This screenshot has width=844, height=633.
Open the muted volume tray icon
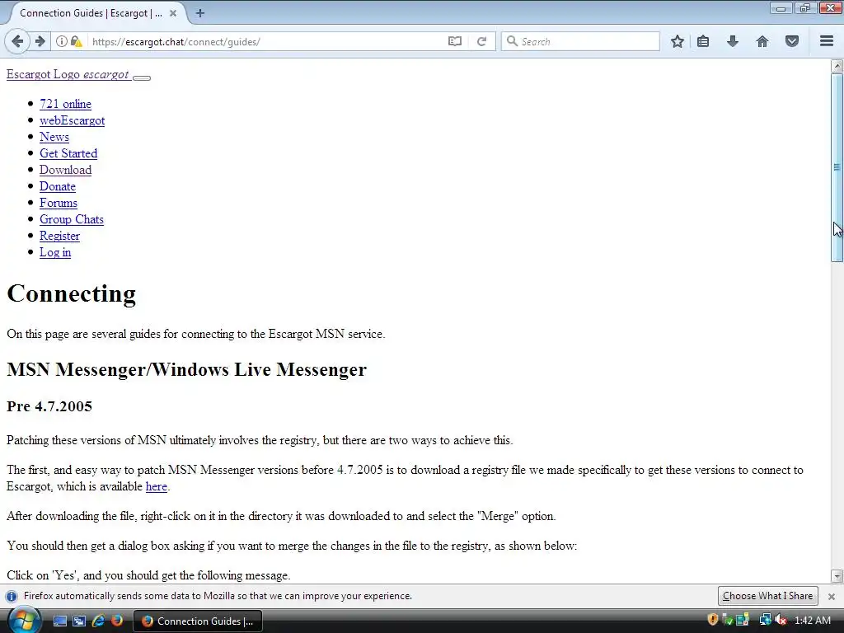781,620
